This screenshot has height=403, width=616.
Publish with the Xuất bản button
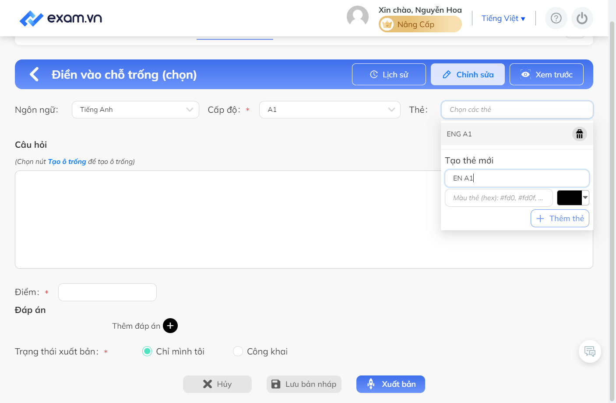391,384
